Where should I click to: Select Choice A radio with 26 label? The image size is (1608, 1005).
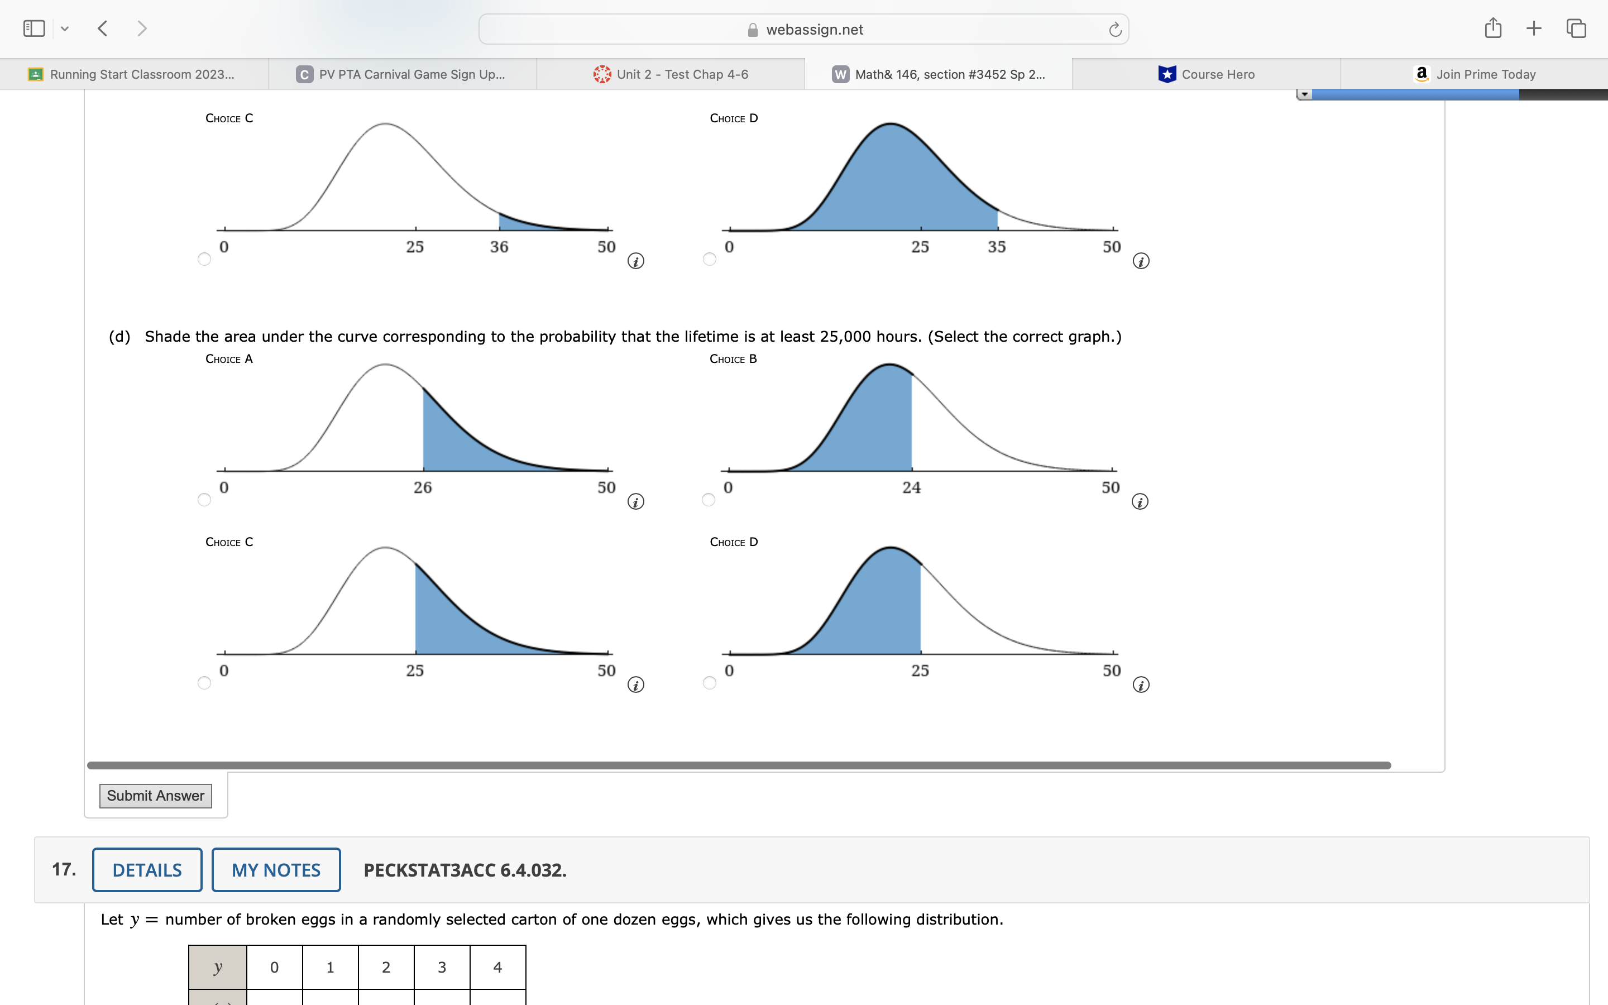click(204, 500)
